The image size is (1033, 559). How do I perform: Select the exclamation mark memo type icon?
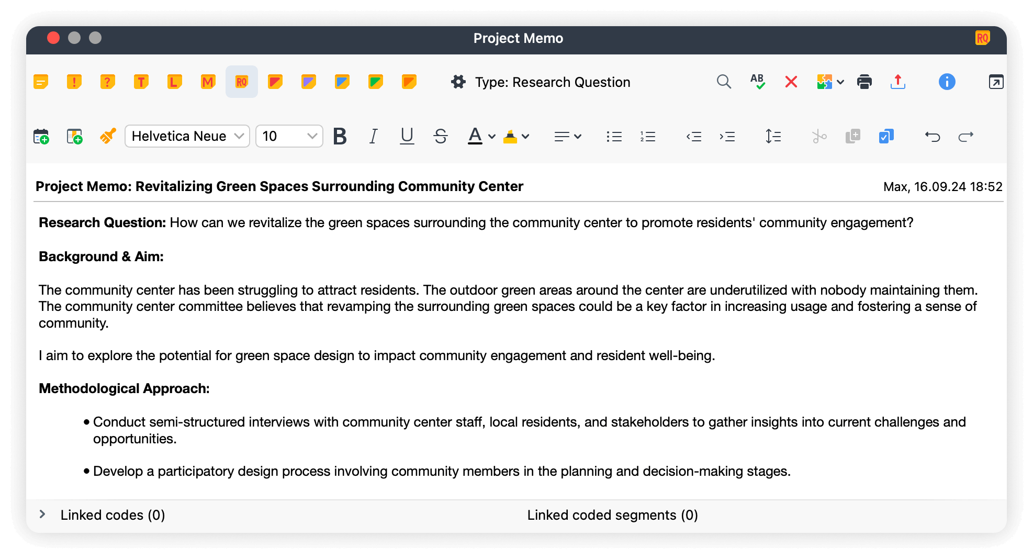[74, 82]
